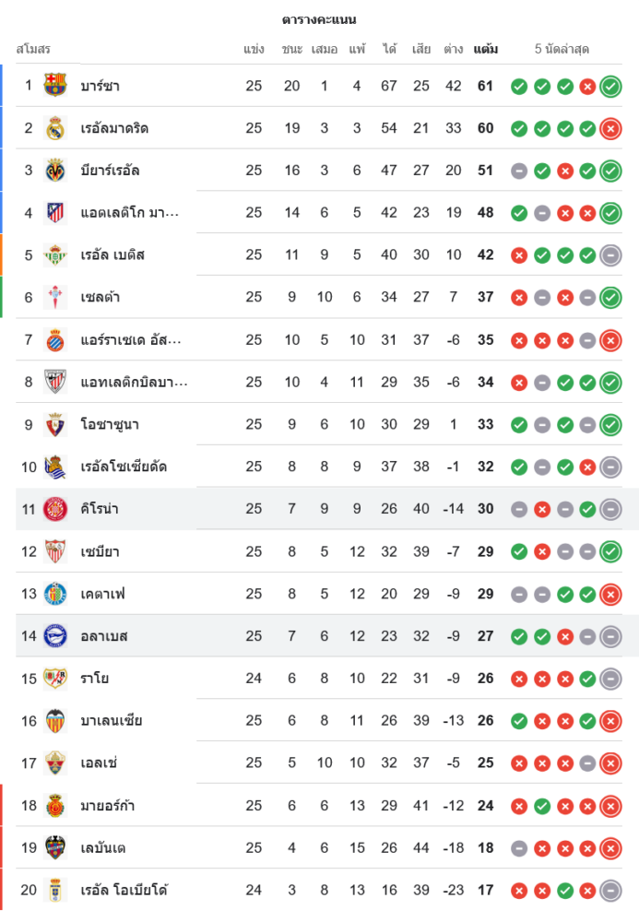Click the Valencia bat crest icon
The width and height of the screenshot is (639, 922).
pyautogui.click(x=55, y=721)
